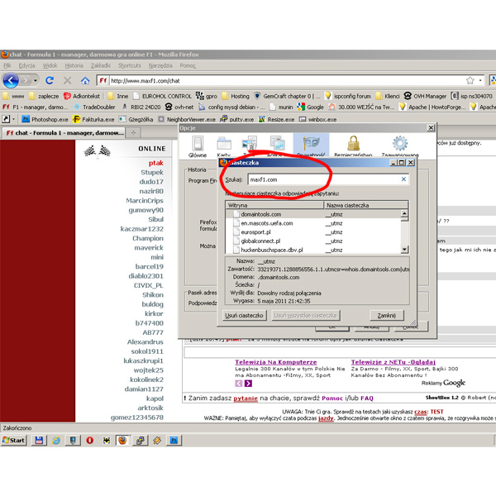This screenshot has height=496, width=496.
Task: Open the Widok menu
Action: (50, 65)
